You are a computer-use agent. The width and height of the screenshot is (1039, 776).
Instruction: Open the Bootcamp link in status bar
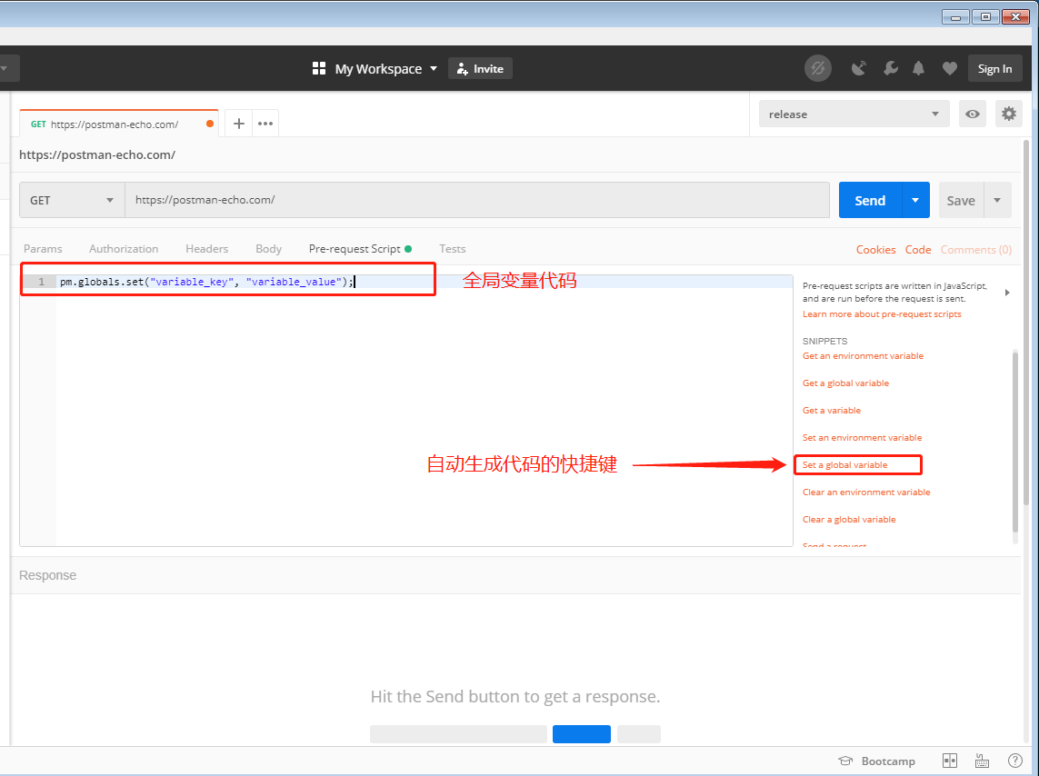876,761
